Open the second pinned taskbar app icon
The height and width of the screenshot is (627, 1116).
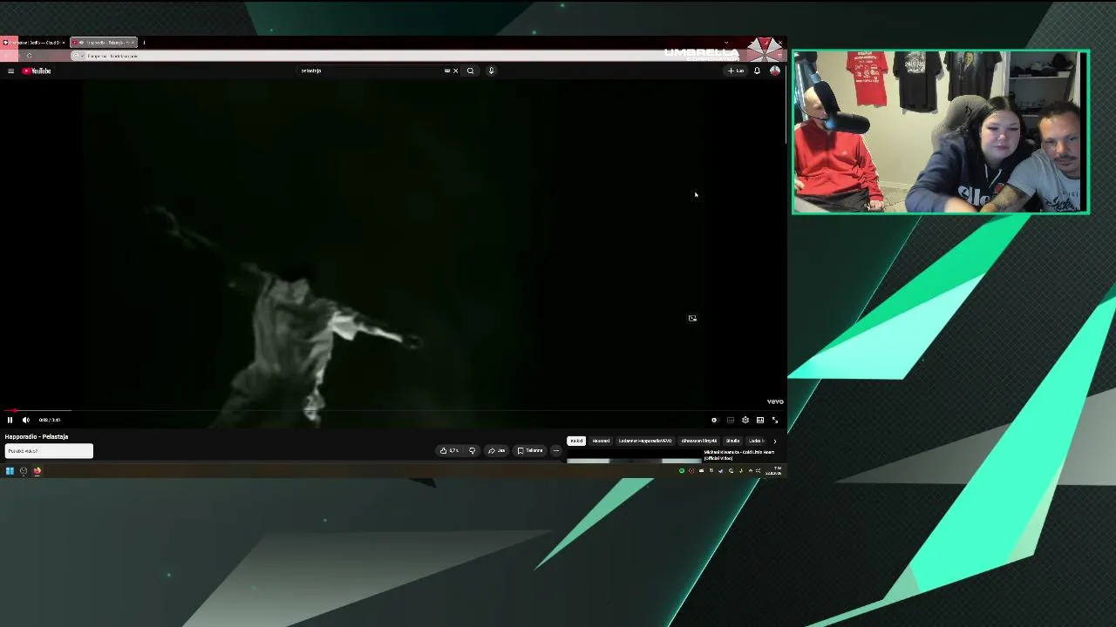pos(24,471)
